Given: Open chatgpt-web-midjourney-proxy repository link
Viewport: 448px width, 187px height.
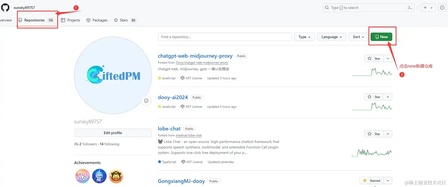Looking at the screenshot, I should (195, 56).
